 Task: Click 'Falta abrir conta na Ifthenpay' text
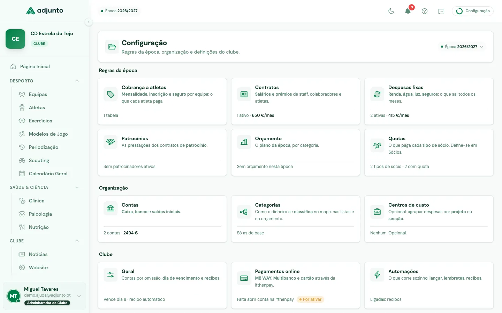[265, 299]
